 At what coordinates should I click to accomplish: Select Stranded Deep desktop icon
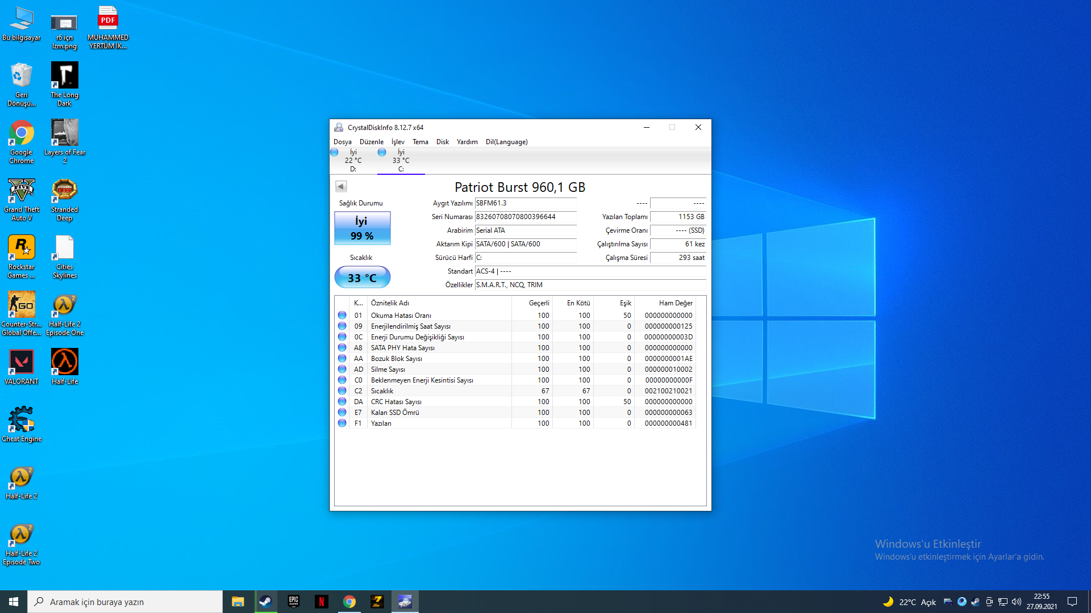point(65,199)
